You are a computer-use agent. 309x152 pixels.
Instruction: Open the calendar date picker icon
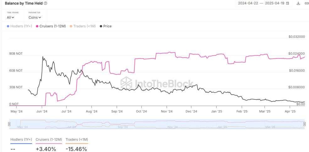point(288,3)
